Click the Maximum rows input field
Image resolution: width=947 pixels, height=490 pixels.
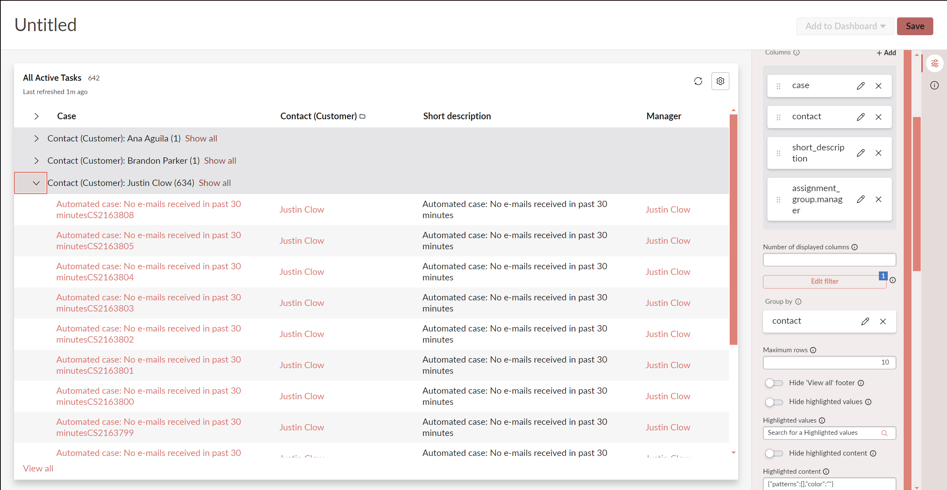pyautogui.click(x=829, y=362)
